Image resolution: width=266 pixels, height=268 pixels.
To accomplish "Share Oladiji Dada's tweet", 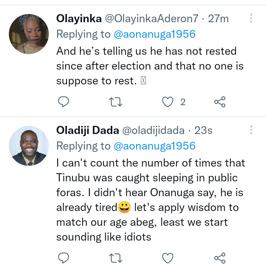I will [x=220, y=258].
